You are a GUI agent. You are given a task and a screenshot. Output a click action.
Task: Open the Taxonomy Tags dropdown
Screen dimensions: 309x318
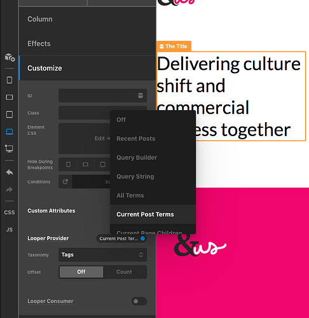[x=102, y=254]
